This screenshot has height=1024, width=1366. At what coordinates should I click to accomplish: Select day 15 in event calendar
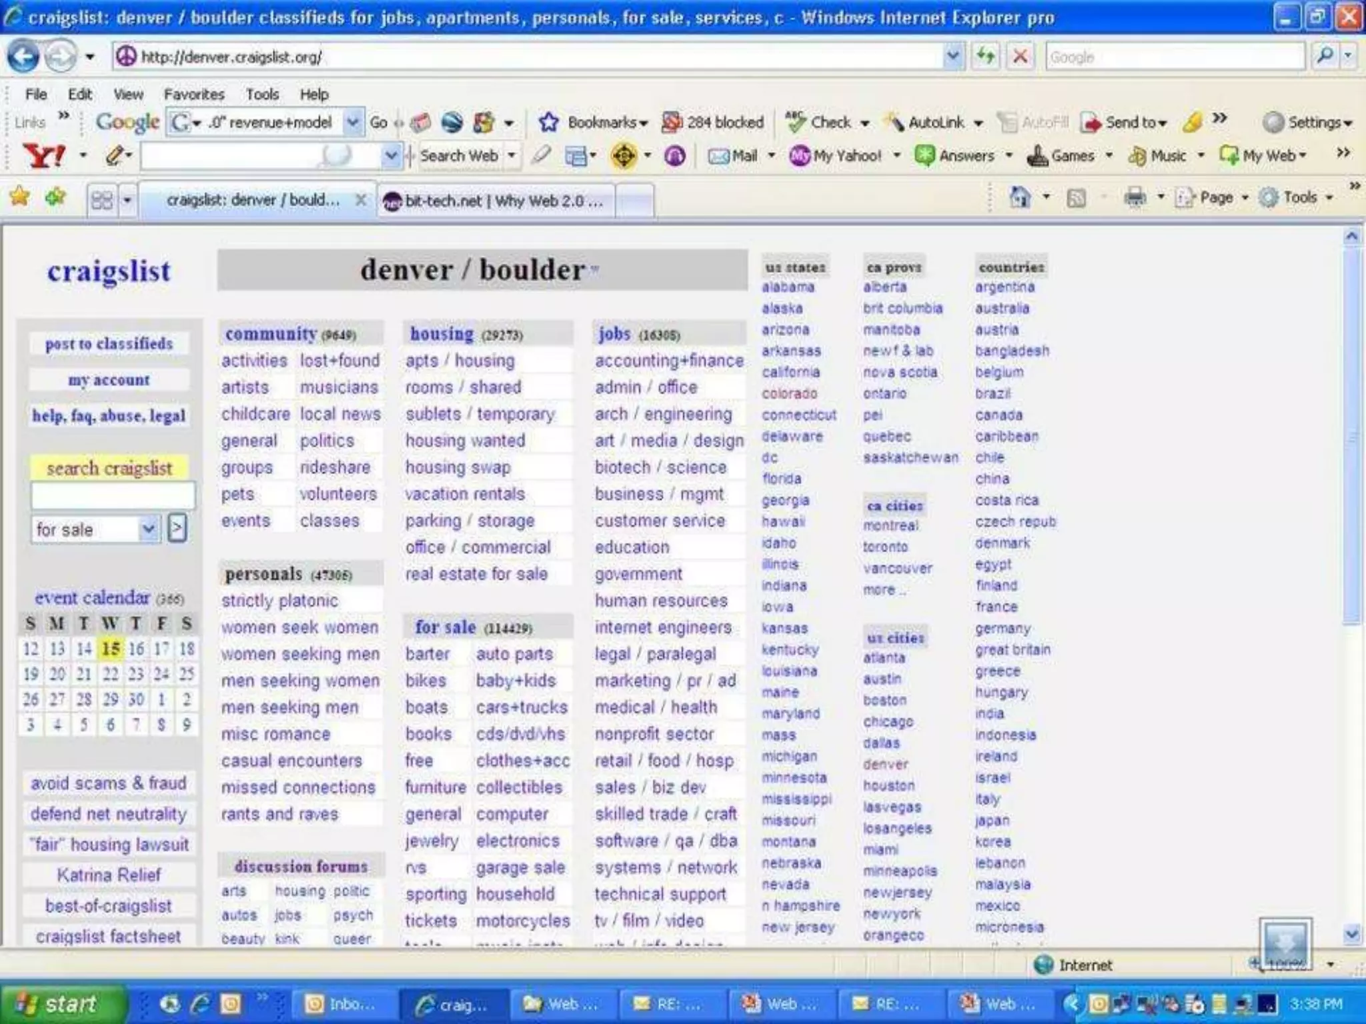coord(110,649)
